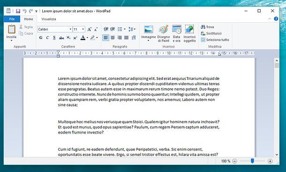Increase paragraph indent

click(113, 29)
